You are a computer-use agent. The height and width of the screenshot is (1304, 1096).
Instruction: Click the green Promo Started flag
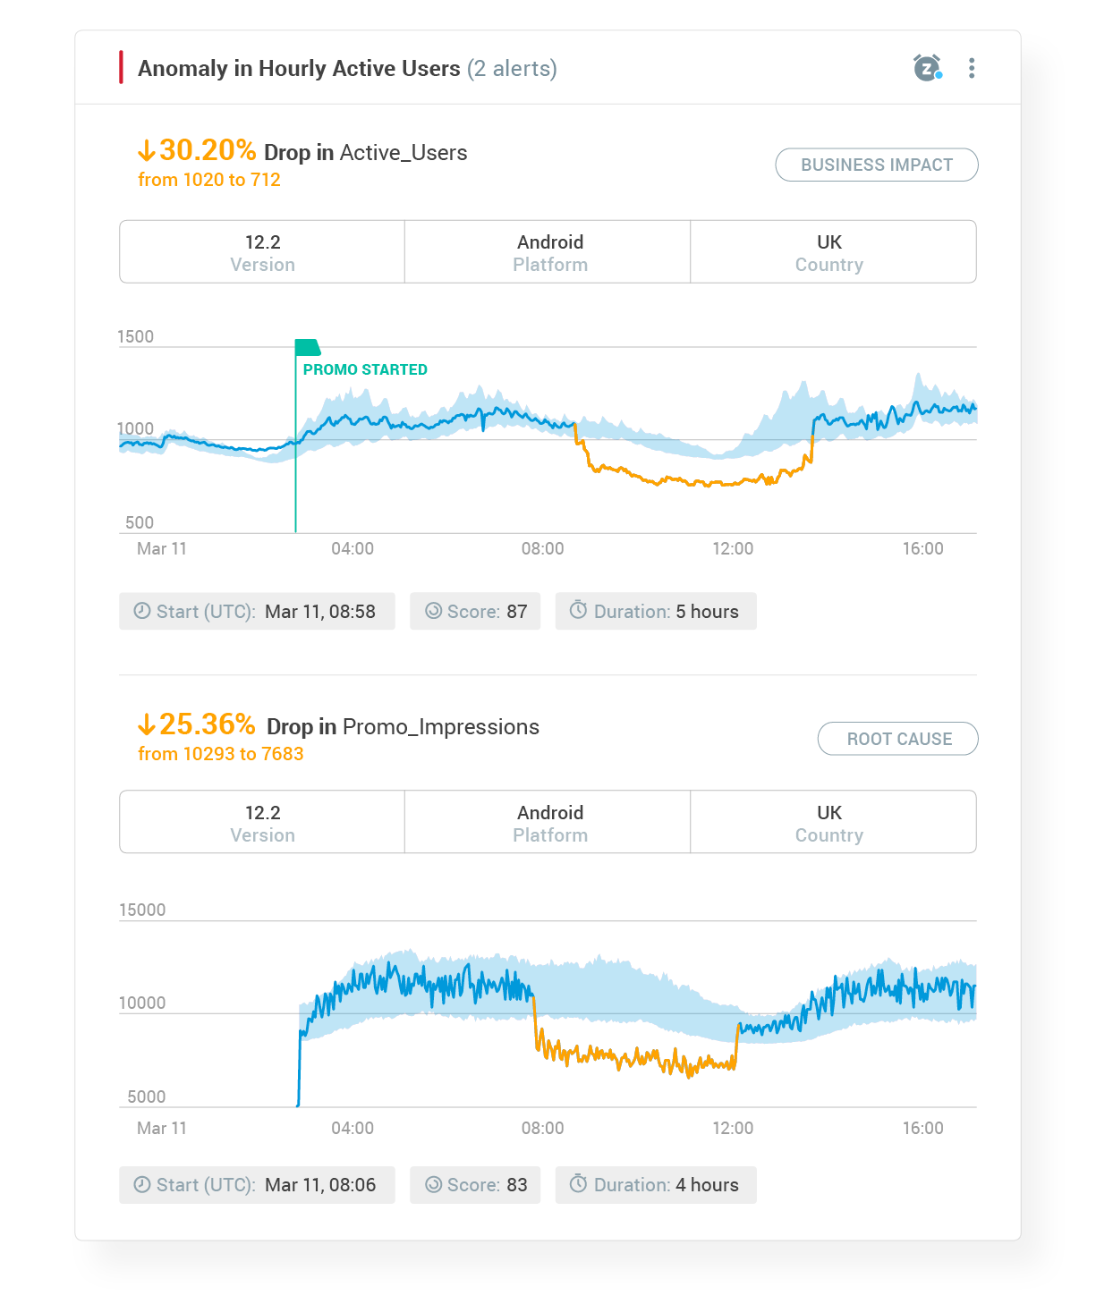click(x=307, y=348)
